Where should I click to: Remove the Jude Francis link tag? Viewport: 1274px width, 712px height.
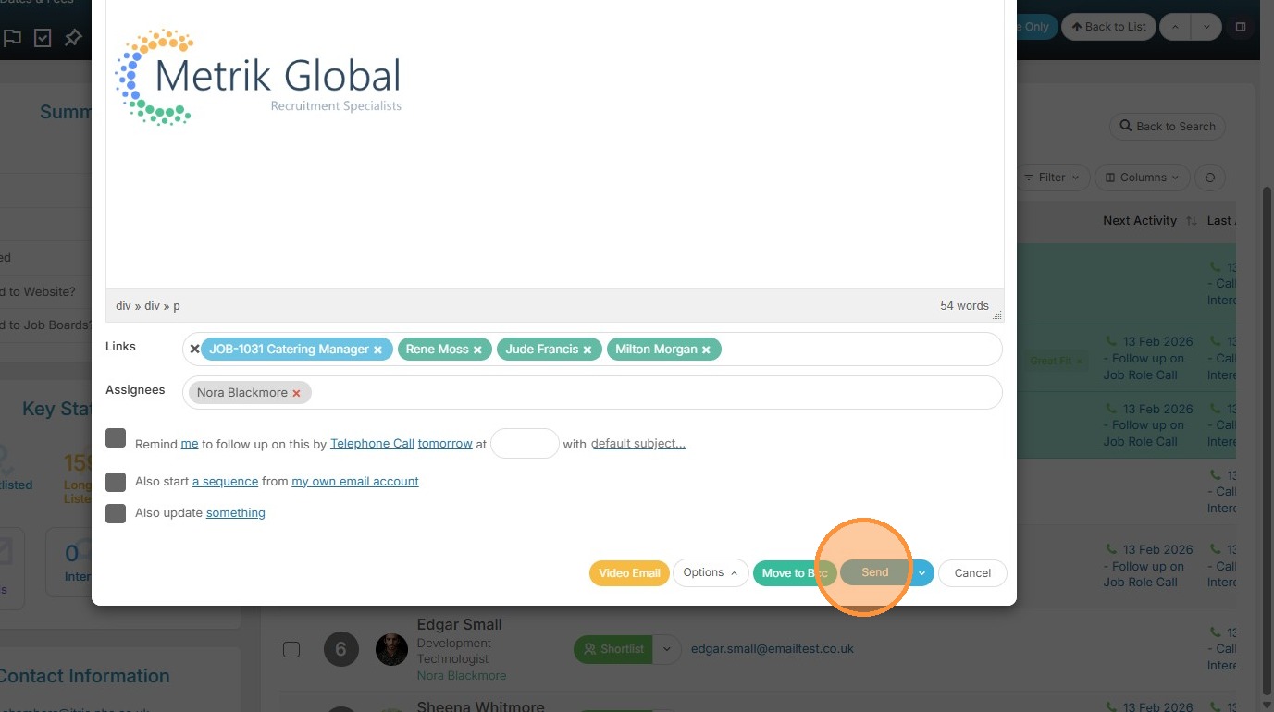588,350
